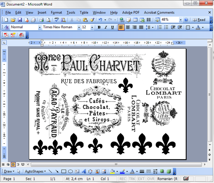Open the Format menu

[x=56, y=13]
